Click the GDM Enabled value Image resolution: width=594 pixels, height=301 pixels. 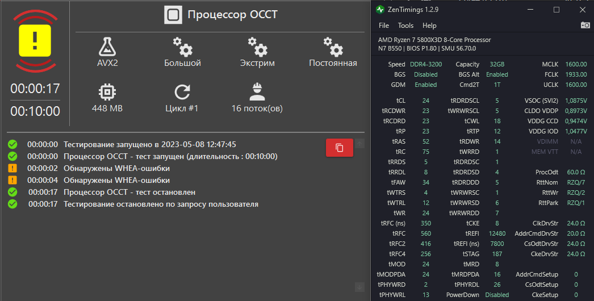(426, 85)
